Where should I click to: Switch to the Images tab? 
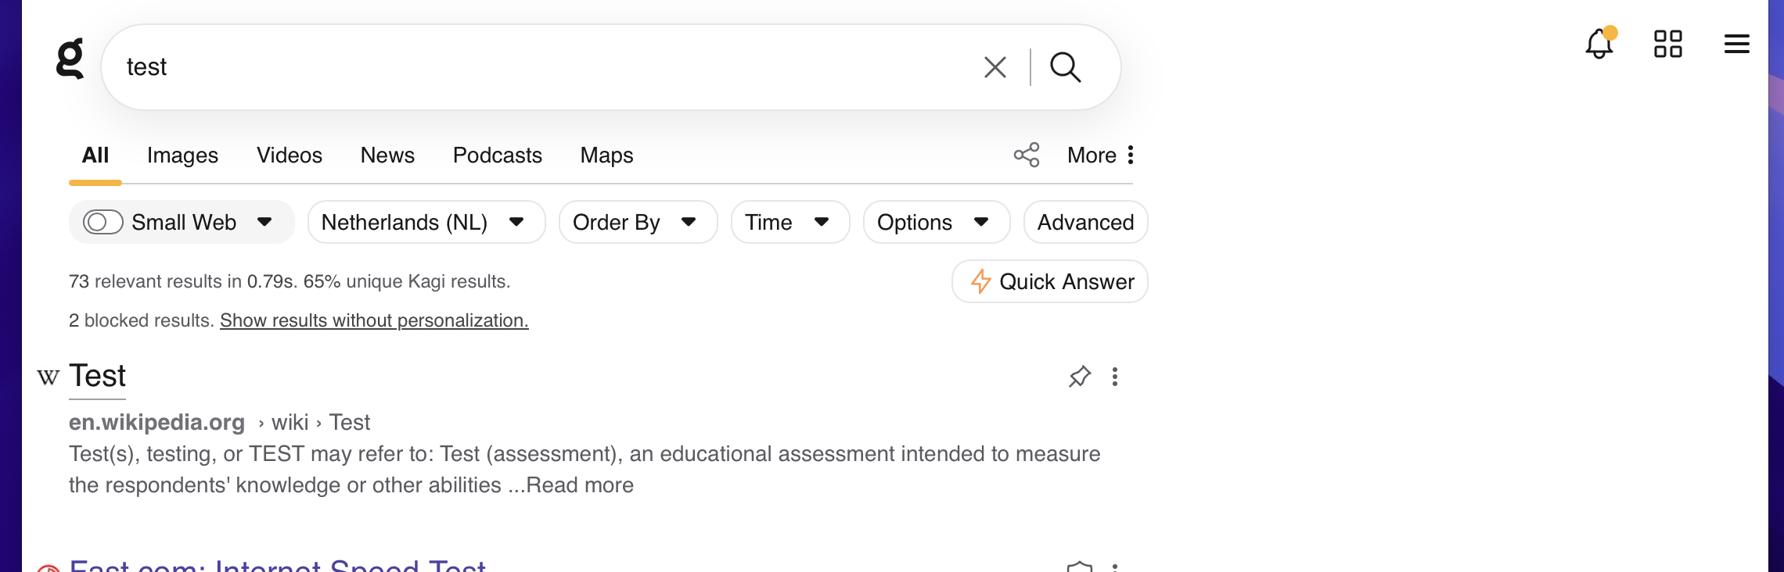pyautogui.click(x=182, y=155)
